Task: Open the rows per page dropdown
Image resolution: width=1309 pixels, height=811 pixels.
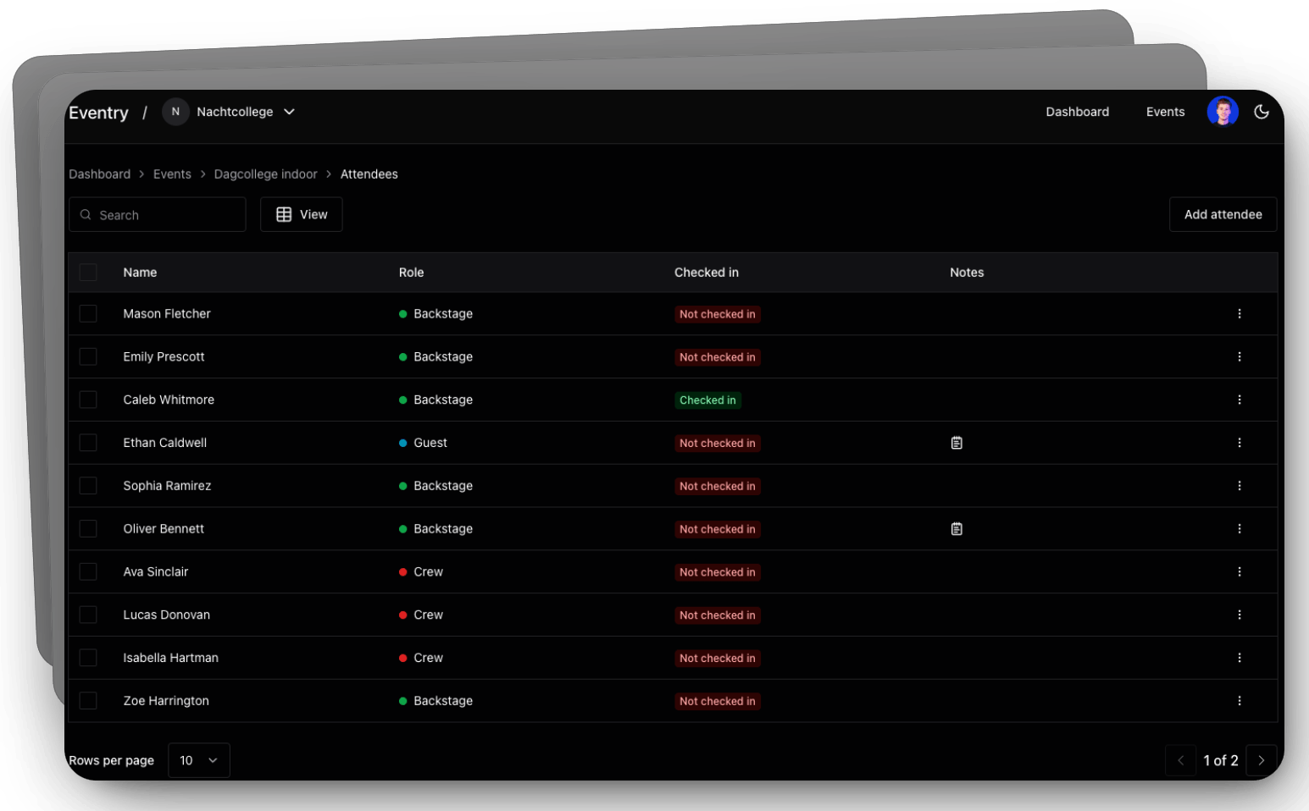Action: tap(198, 760)
